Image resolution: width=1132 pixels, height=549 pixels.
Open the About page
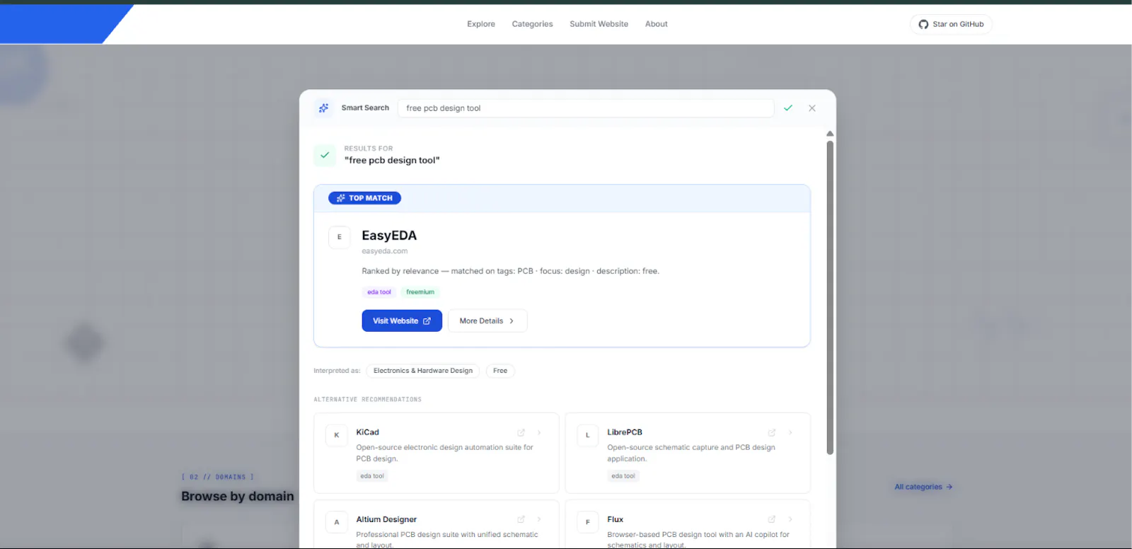coord(657,24)
